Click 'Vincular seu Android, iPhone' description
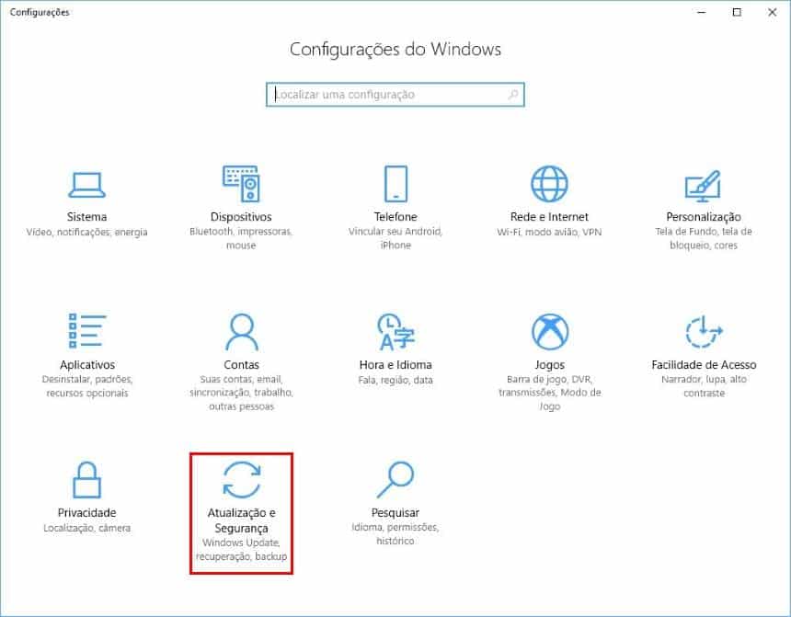 click(x=395, y=239)
